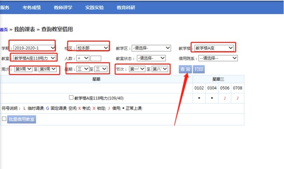Click the 打印 print button
Viewport: 284px width, 169px height.
199,69
